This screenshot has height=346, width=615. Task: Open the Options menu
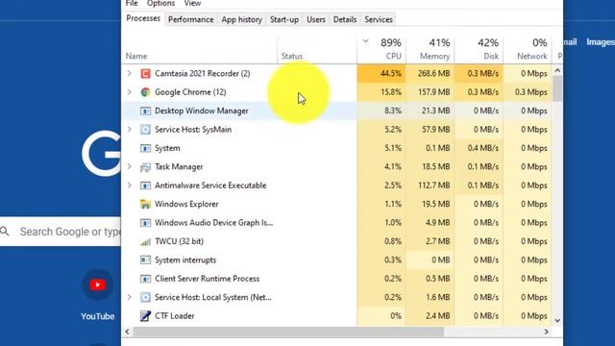tap(160, 4)
